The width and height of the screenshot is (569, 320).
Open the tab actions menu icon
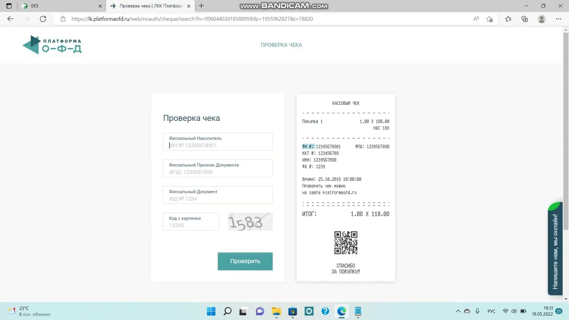tap(9, 6)
